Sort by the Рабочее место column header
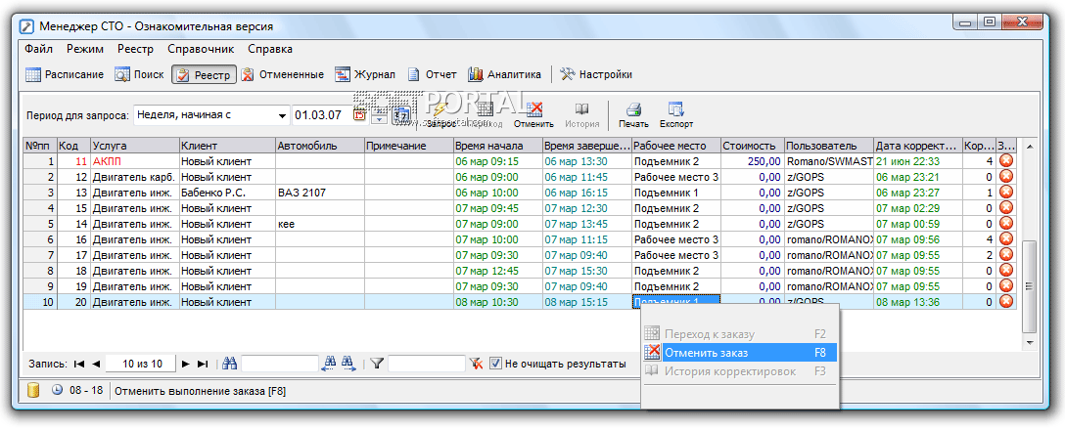Screen dimensions: 1065x431 (x=675, y=146)
